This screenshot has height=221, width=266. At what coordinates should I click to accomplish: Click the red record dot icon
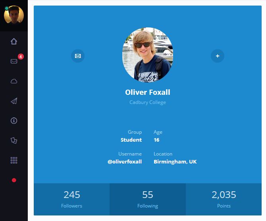click(x=14, y=180)
